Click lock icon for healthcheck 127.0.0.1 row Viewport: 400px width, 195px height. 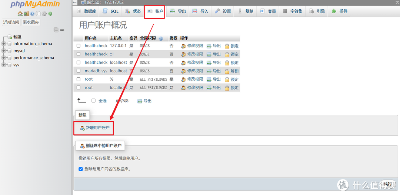227,46
